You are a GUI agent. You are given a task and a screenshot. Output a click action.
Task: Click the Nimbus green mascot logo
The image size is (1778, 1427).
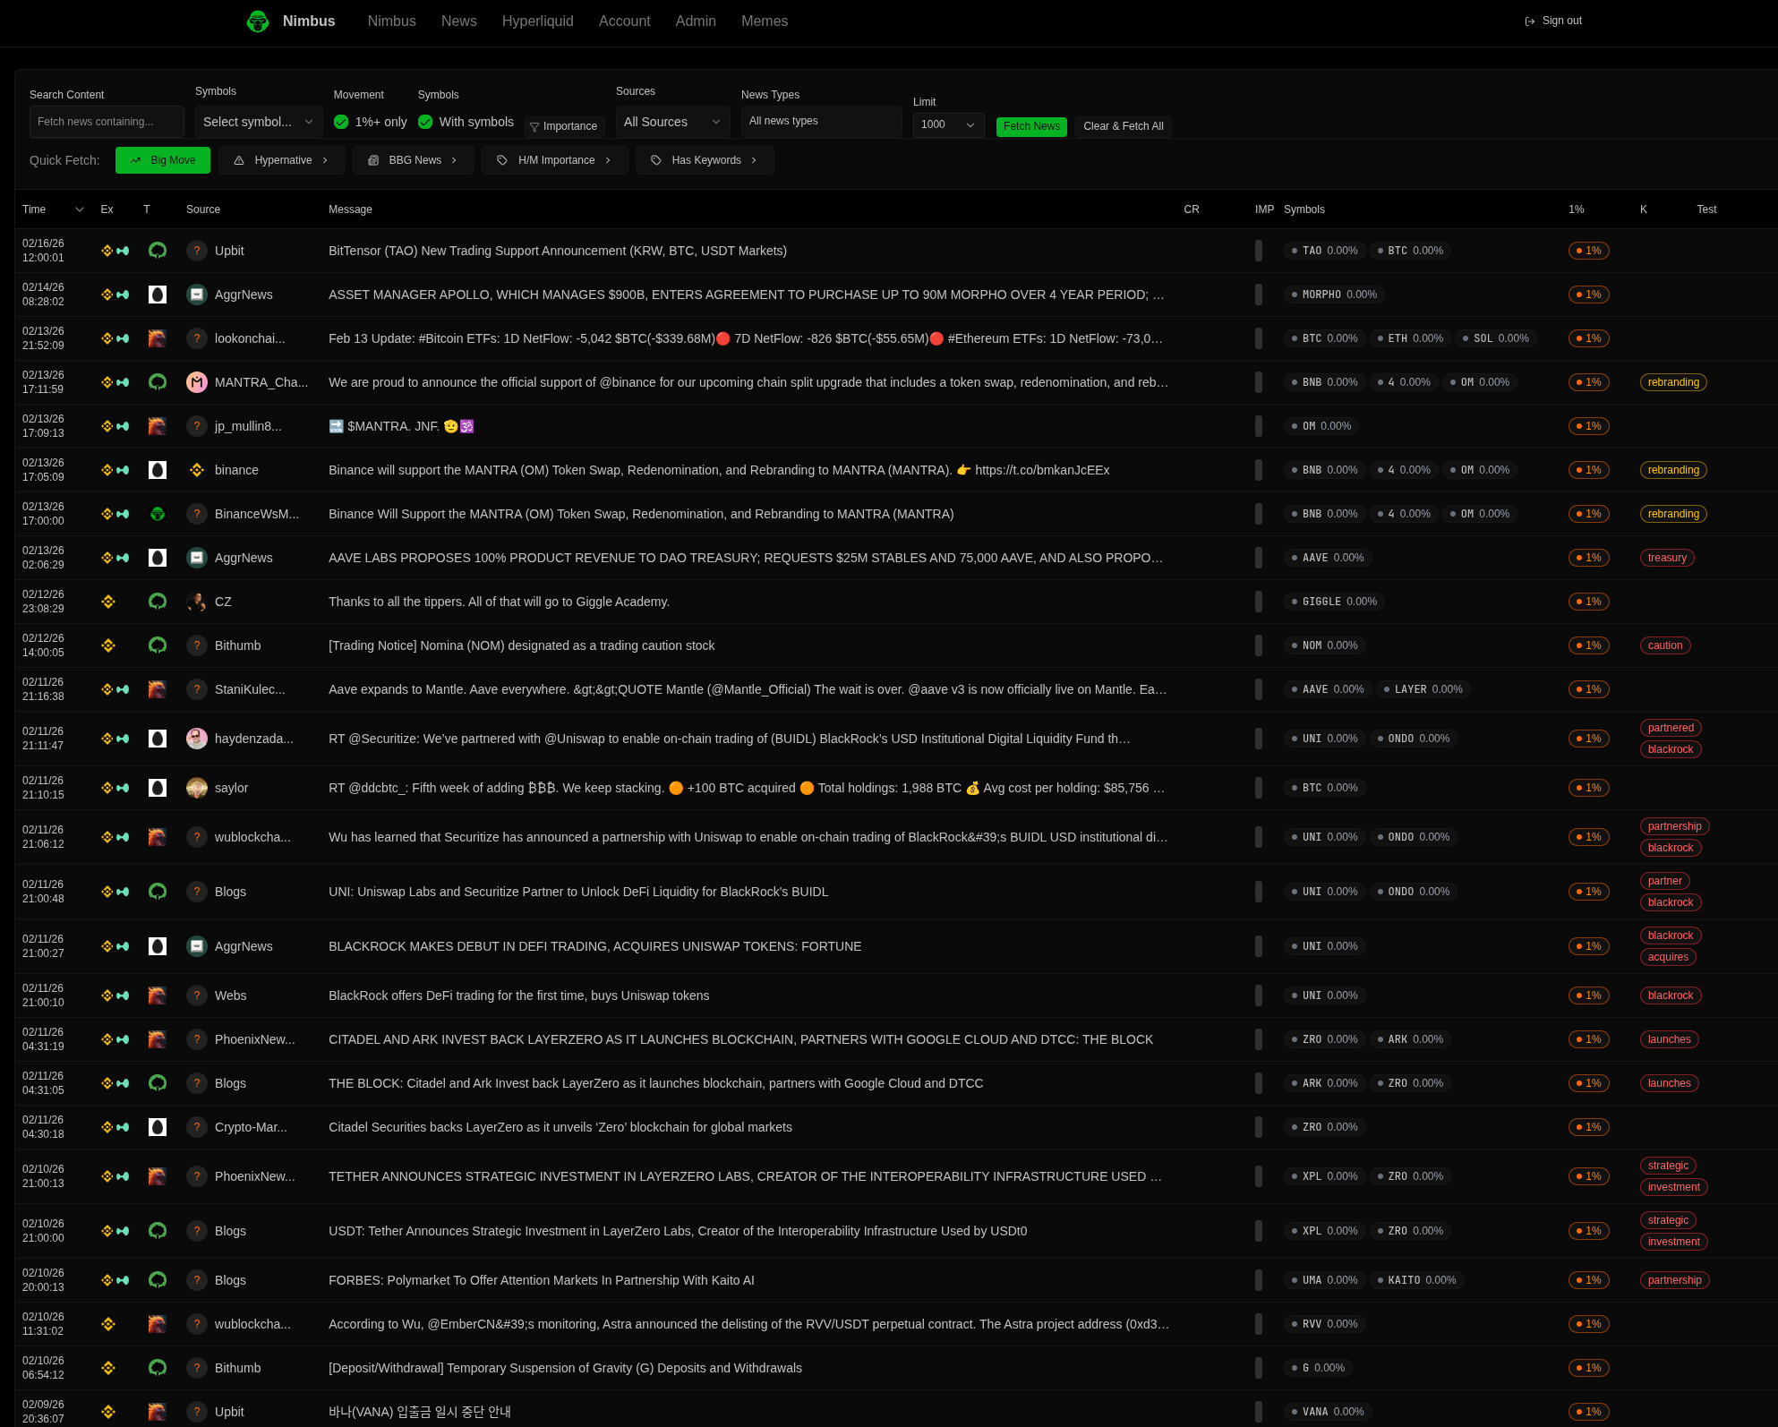pyautogui.click(x=258, y=21)
